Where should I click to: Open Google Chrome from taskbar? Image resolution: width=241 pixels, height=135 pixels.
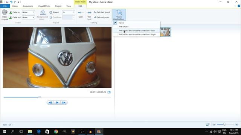click(x=56, y=132)
